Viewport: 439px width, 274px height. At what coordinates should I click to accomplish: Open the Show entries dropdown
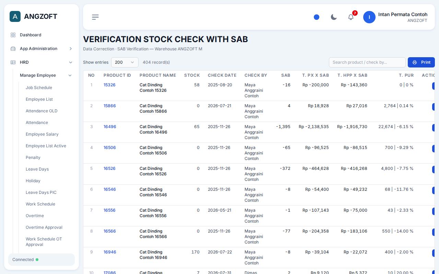(x=125, y=62)
